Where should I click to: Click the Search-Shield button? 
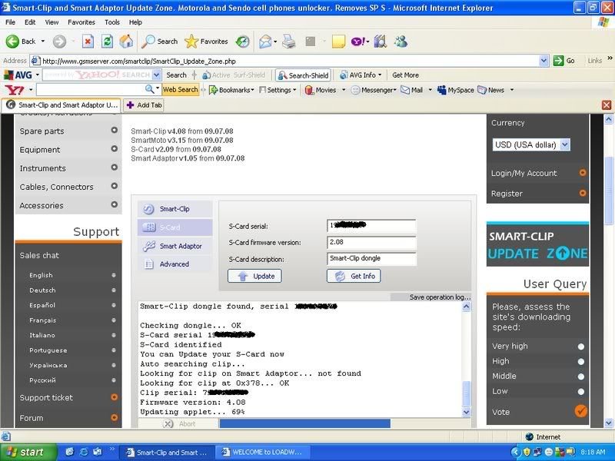point(303,75)
